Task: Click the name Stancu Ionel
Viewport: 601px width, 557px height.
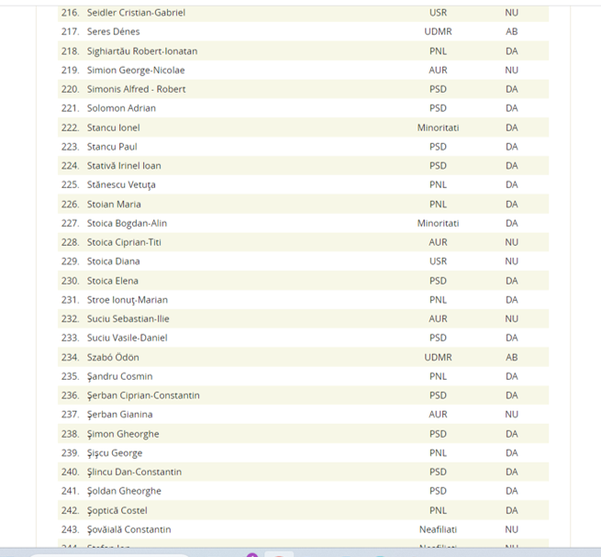Action: coord(113,128)
